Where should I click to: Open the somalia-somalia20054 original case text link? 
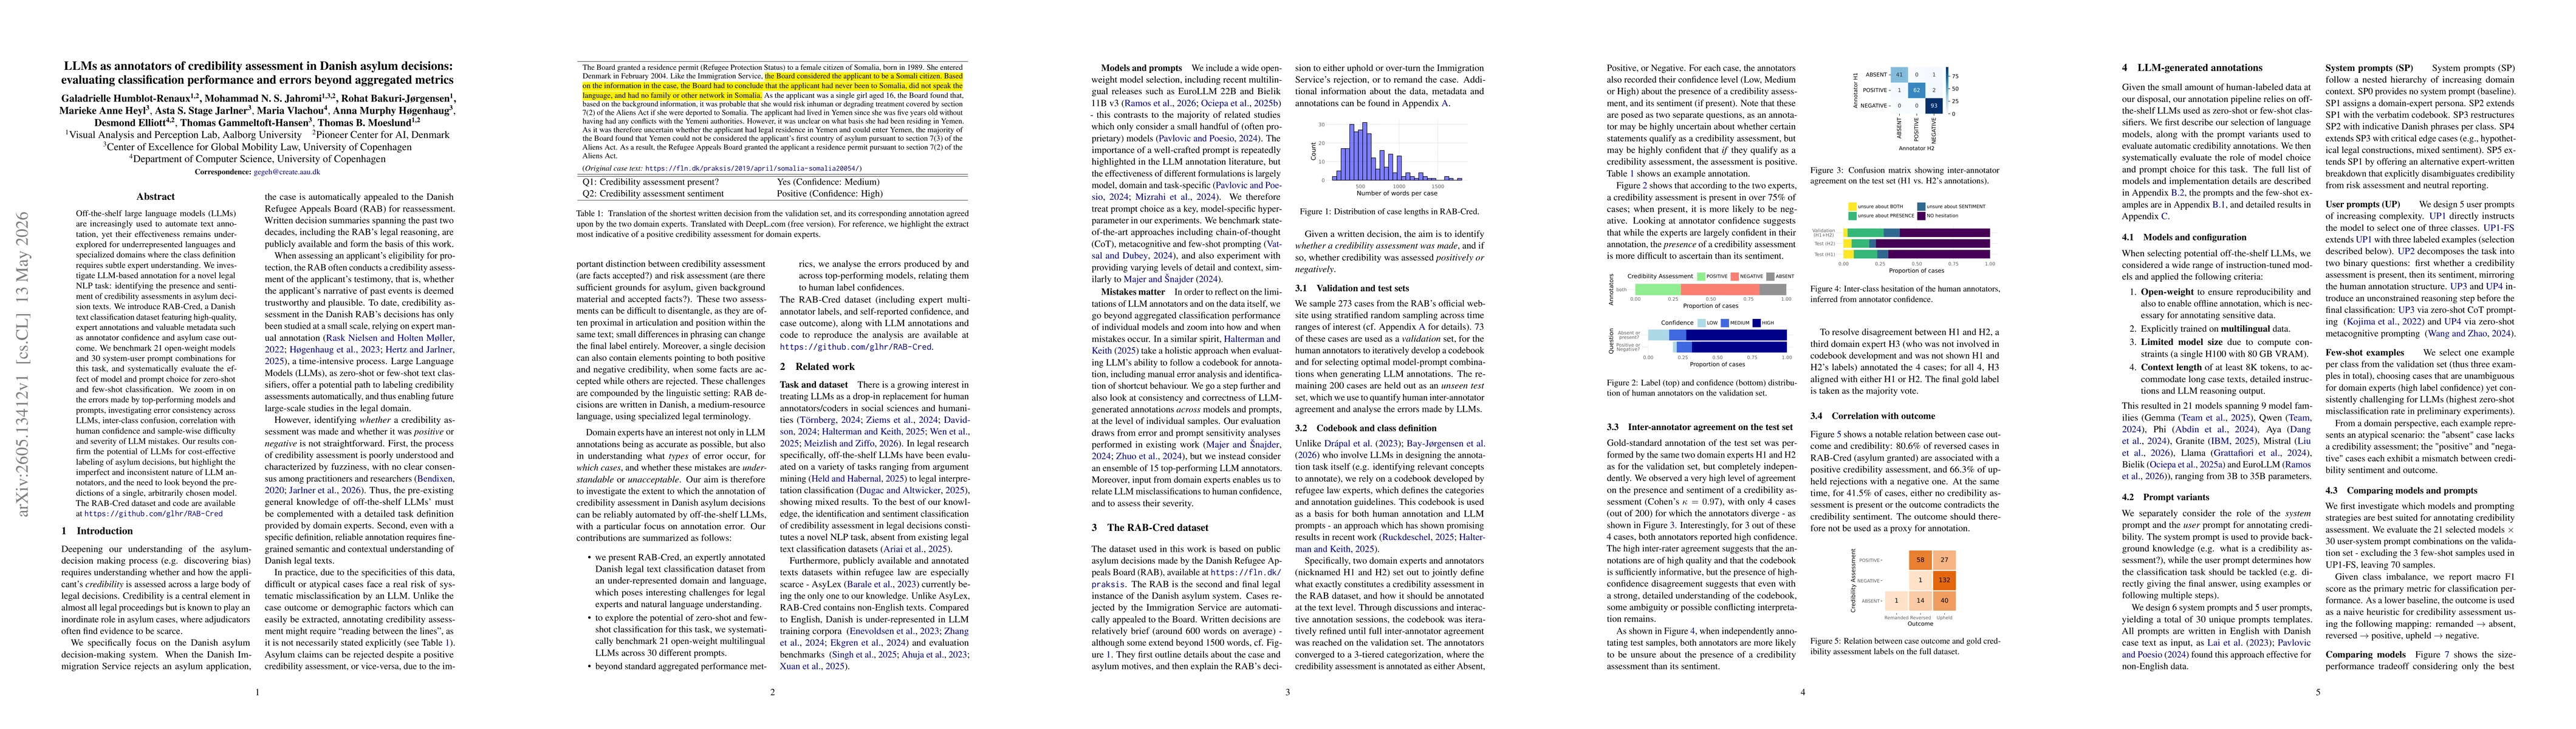coord(753,169)
